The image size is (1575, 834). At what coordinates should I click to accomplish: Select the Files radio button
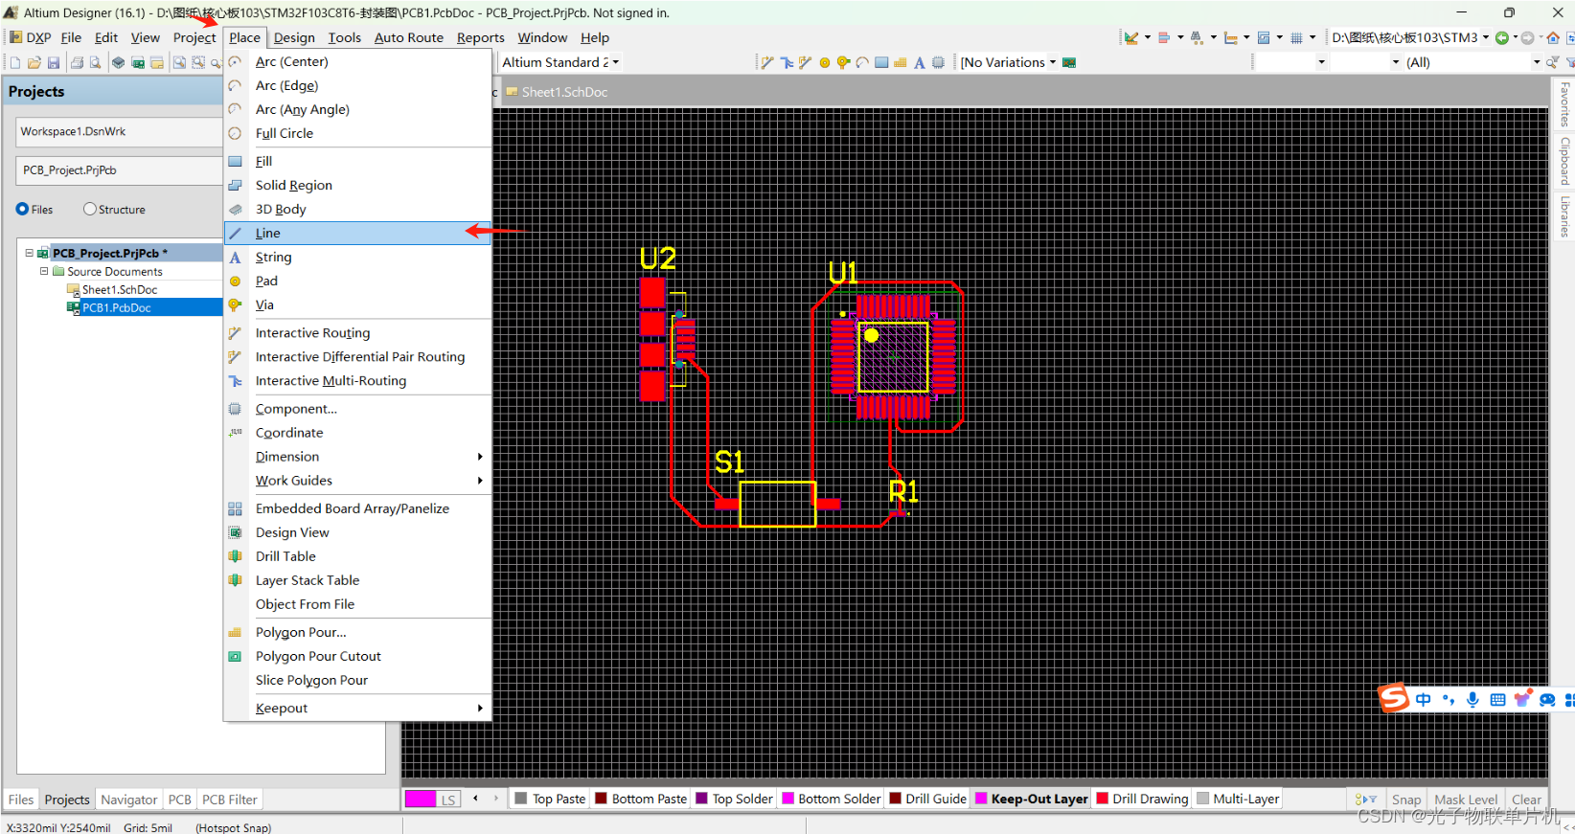click(x=22, y=209)
